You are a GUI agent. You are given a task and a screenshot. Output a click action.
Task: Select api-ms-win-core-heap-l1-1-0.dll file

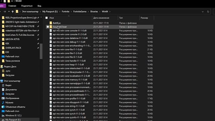[x=68, y=65]
